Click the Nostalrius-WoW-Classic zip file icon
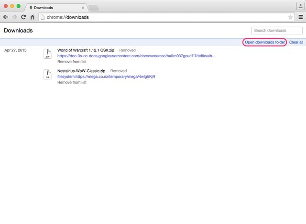This screenshot has height=224, width=306. (47, 75)
